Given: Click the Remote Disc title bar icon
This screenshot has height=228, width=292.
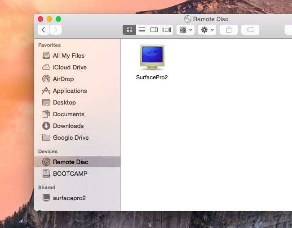Looking at the screenshot, I should pyautogui.click(x=187, y=19).
